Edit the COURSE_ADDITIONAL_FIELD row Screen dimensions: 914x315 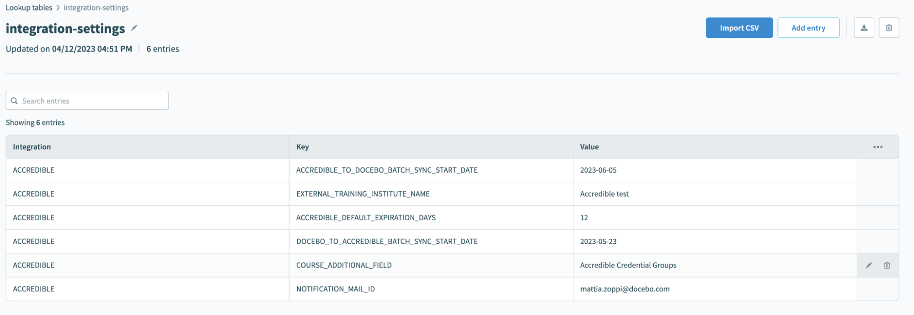point(869,265)
